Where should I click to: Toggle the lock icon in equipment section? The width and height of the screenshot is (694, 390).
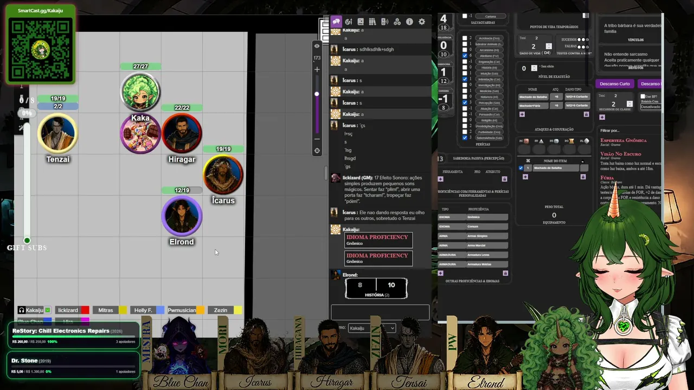click(x=584, y=177)
